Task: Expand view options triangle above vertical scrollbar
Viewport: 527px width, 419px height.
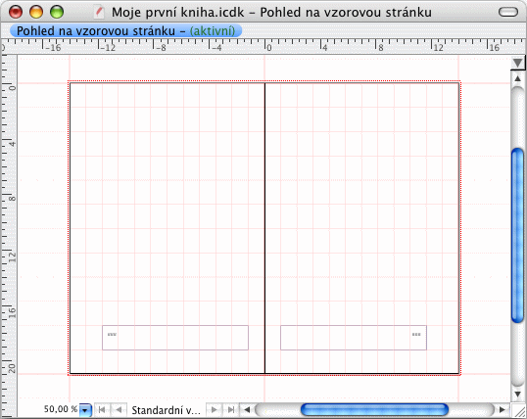Action: click(517, 63)
